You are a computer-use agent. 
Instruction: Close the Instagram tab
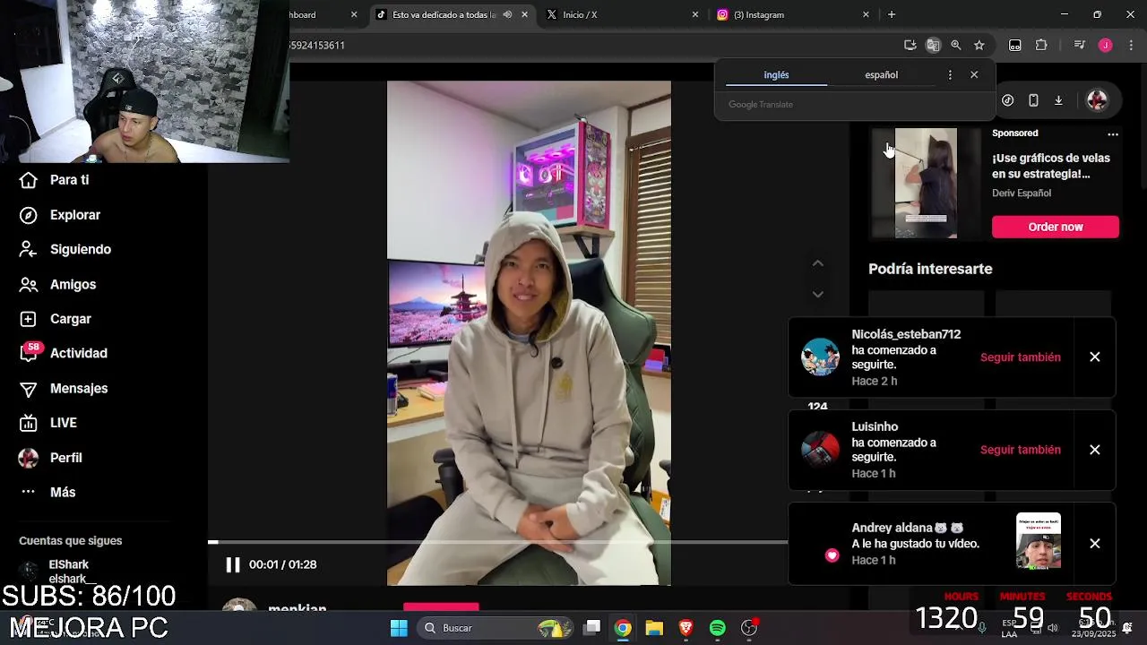click(866, 14)
